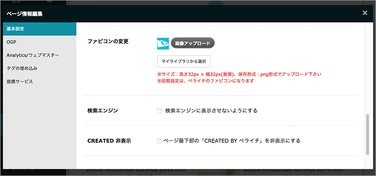Click マイライブラリから選択 button

(184, 61)
